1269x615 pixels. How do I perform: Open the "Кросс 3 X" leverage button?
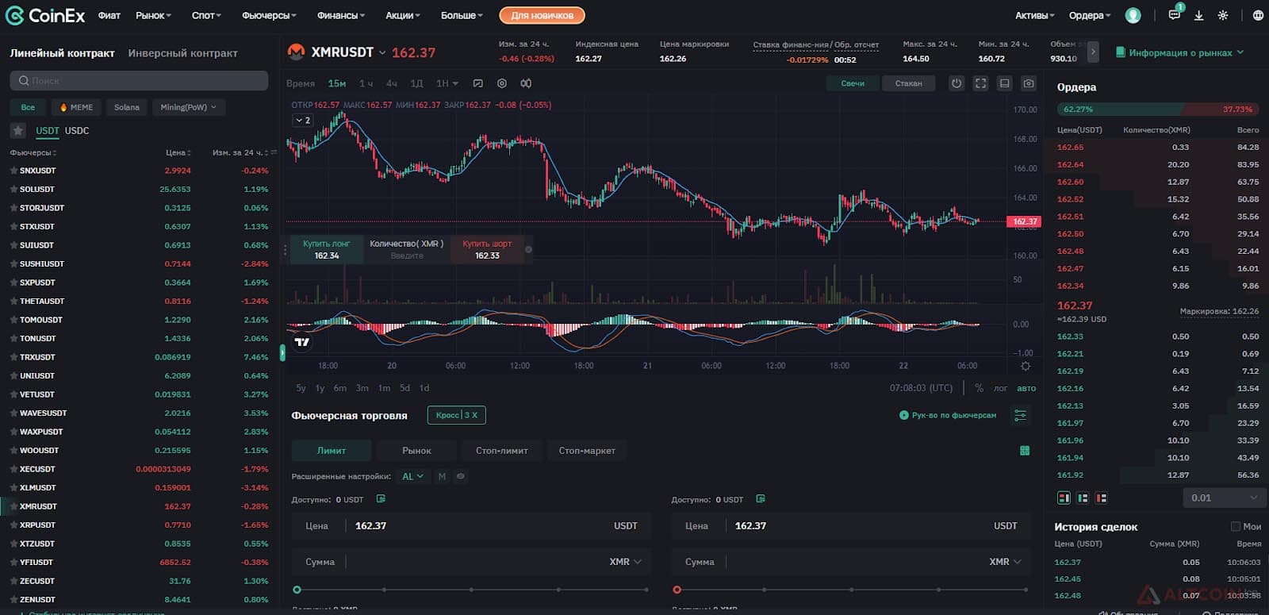pyautogui.click(x=457, y=415)
